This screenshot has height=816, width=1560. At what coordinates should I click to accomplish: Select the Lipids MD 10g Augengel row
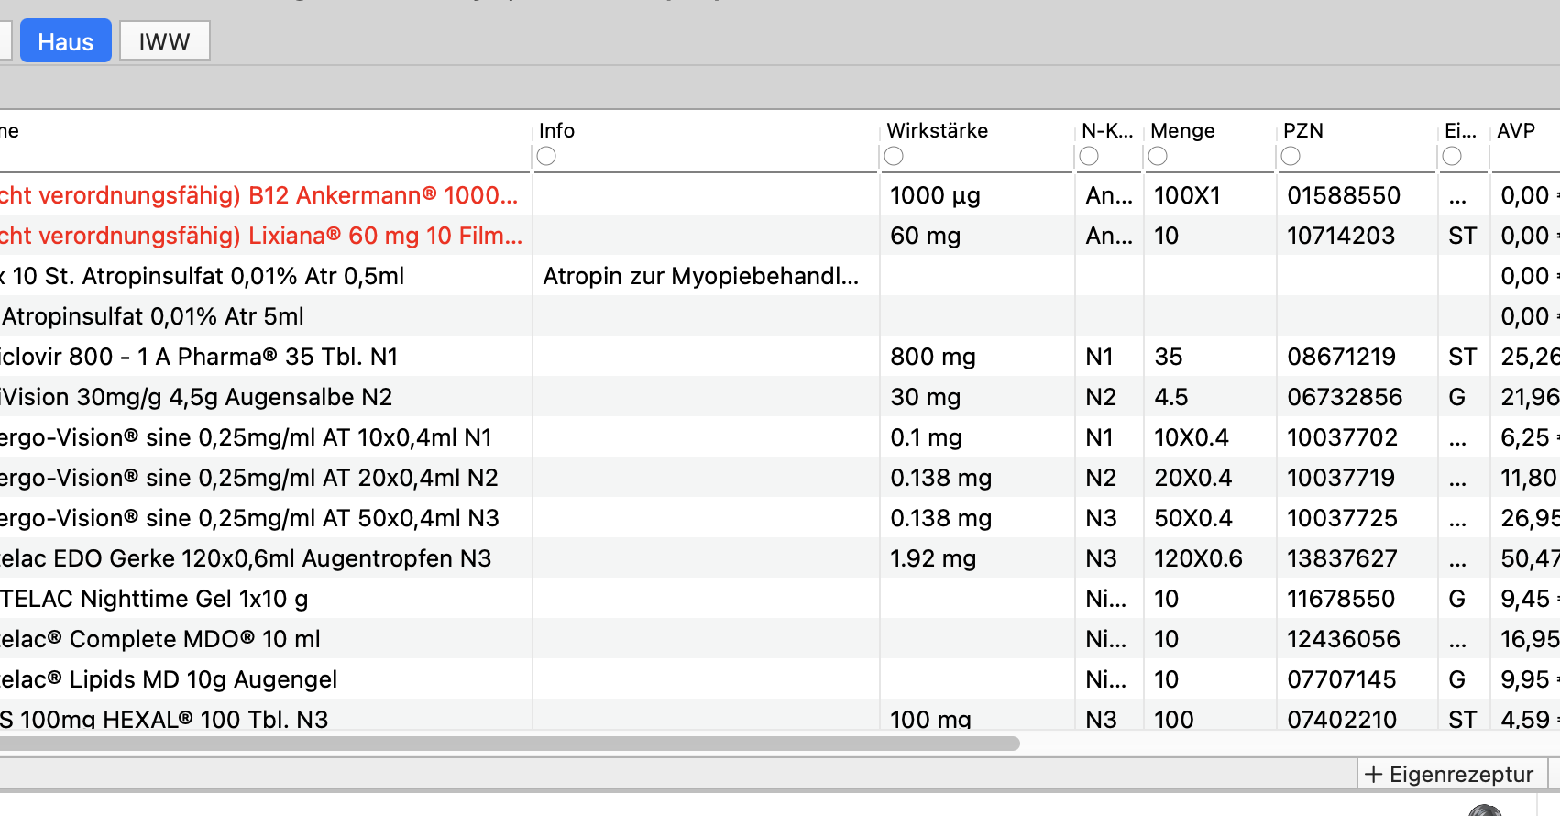pos(780,679)
